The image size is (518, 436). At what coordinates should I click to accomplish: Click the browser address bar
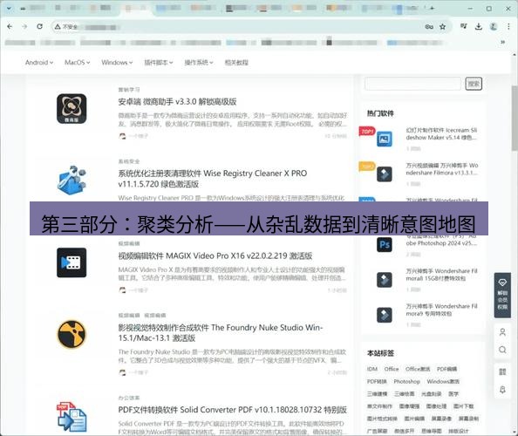pos(251,27)
